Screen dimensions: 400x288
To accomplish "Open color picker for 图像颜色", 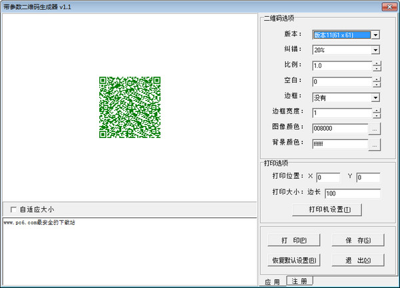I will click(x=375, y=129).
